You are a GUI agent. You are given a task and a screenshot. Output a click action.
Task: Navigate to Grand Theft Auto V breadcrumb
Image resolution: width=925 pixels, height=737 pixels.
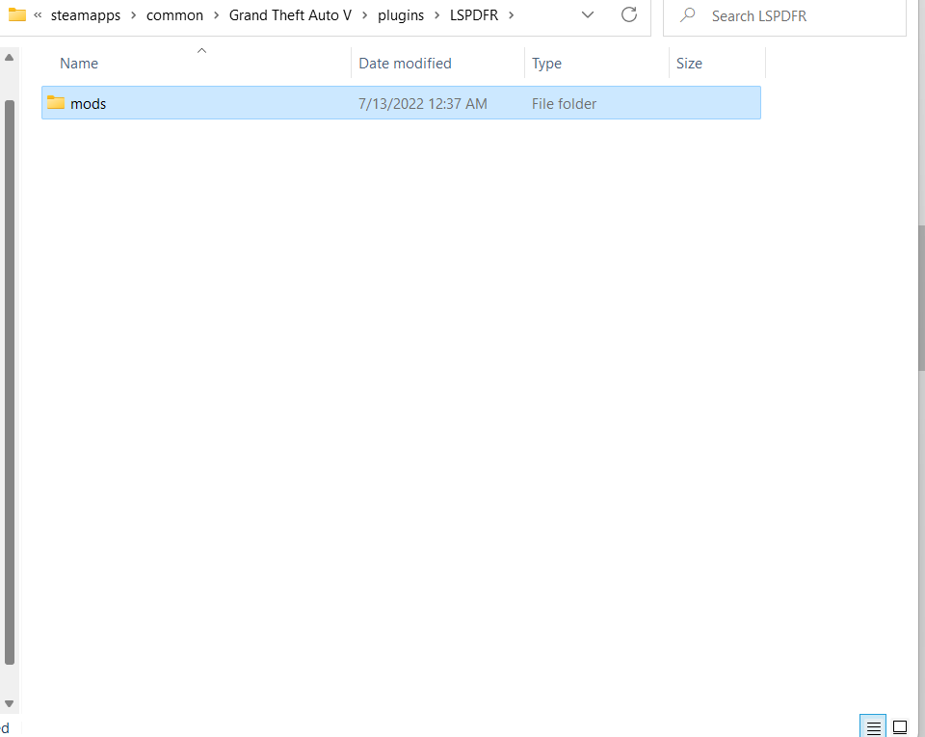click(290, 15)
